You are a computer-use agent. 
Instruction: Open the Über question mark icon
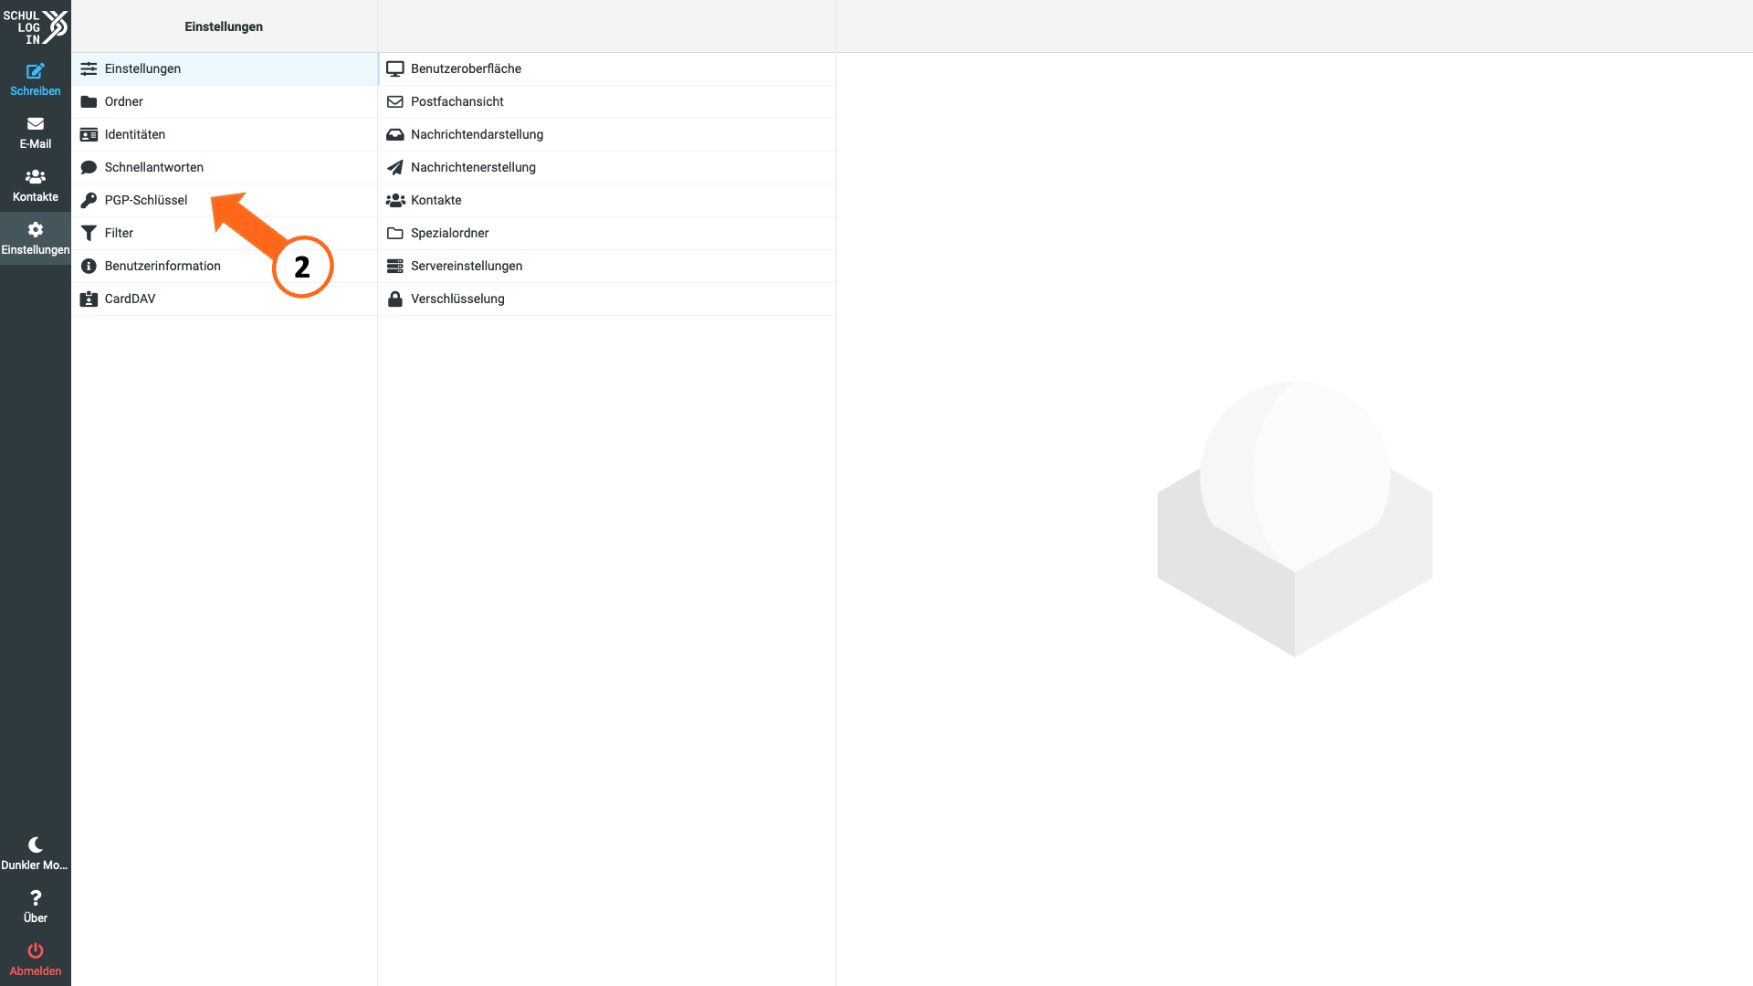[36, 897]
